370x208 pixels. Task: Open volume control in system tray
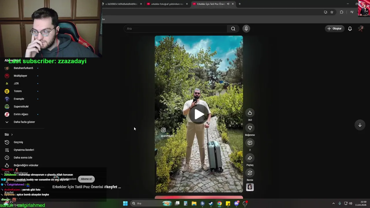[351, 203]
